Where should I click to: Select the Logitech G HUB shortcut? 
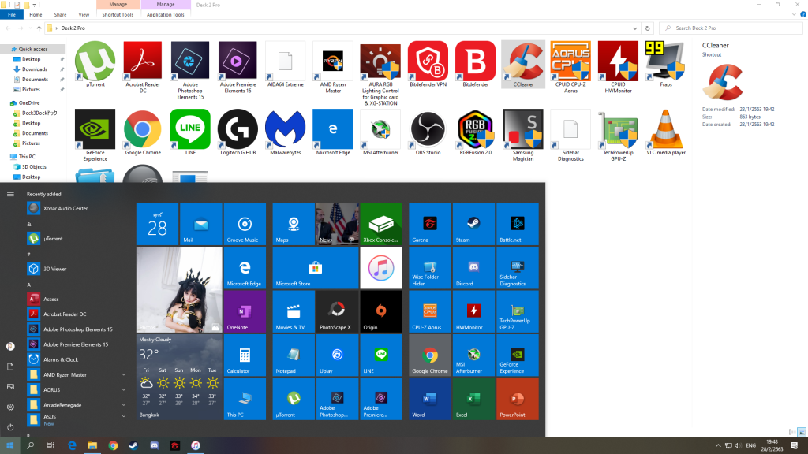tap(238, 132)
